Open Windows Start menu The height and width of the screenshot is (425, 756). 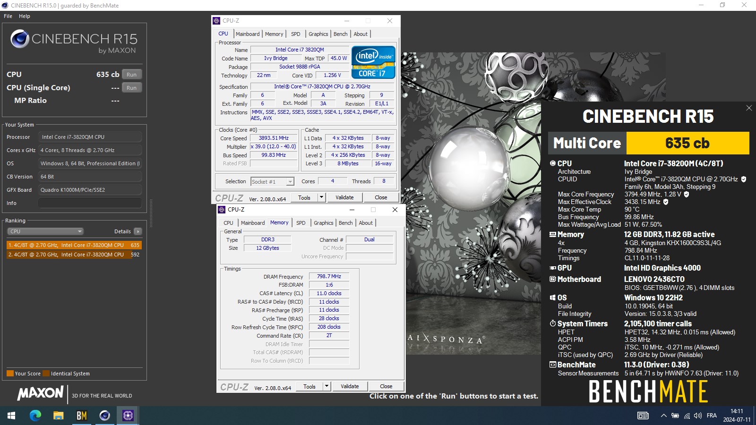pos(11,416)
